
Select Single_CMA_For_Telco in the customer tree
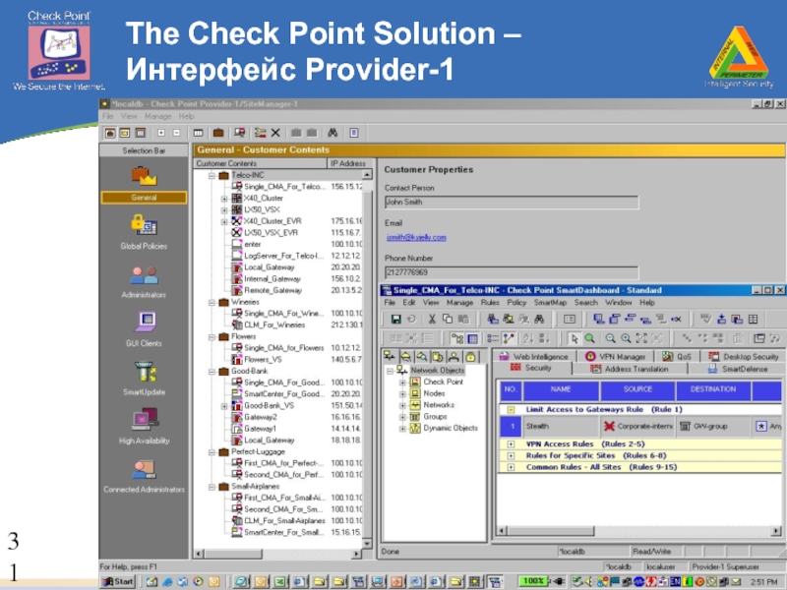[x=284, y=187]
